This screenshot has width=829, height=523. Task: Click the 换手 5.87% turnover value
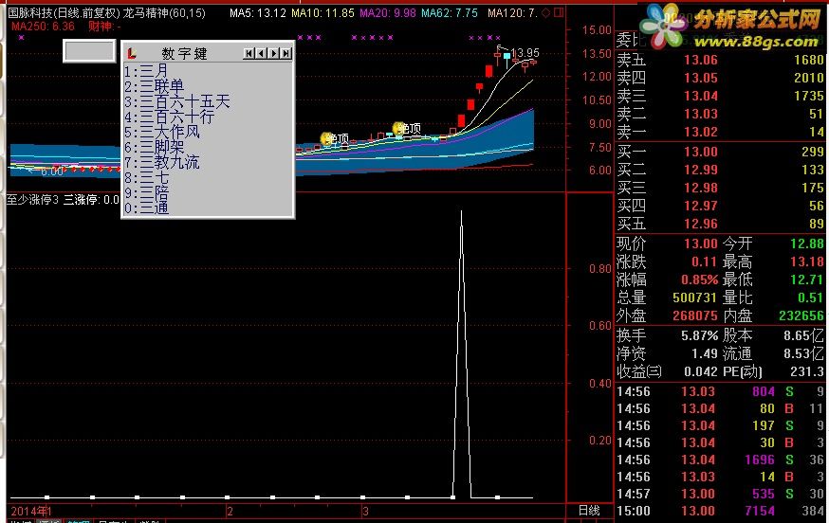point(699,335)
